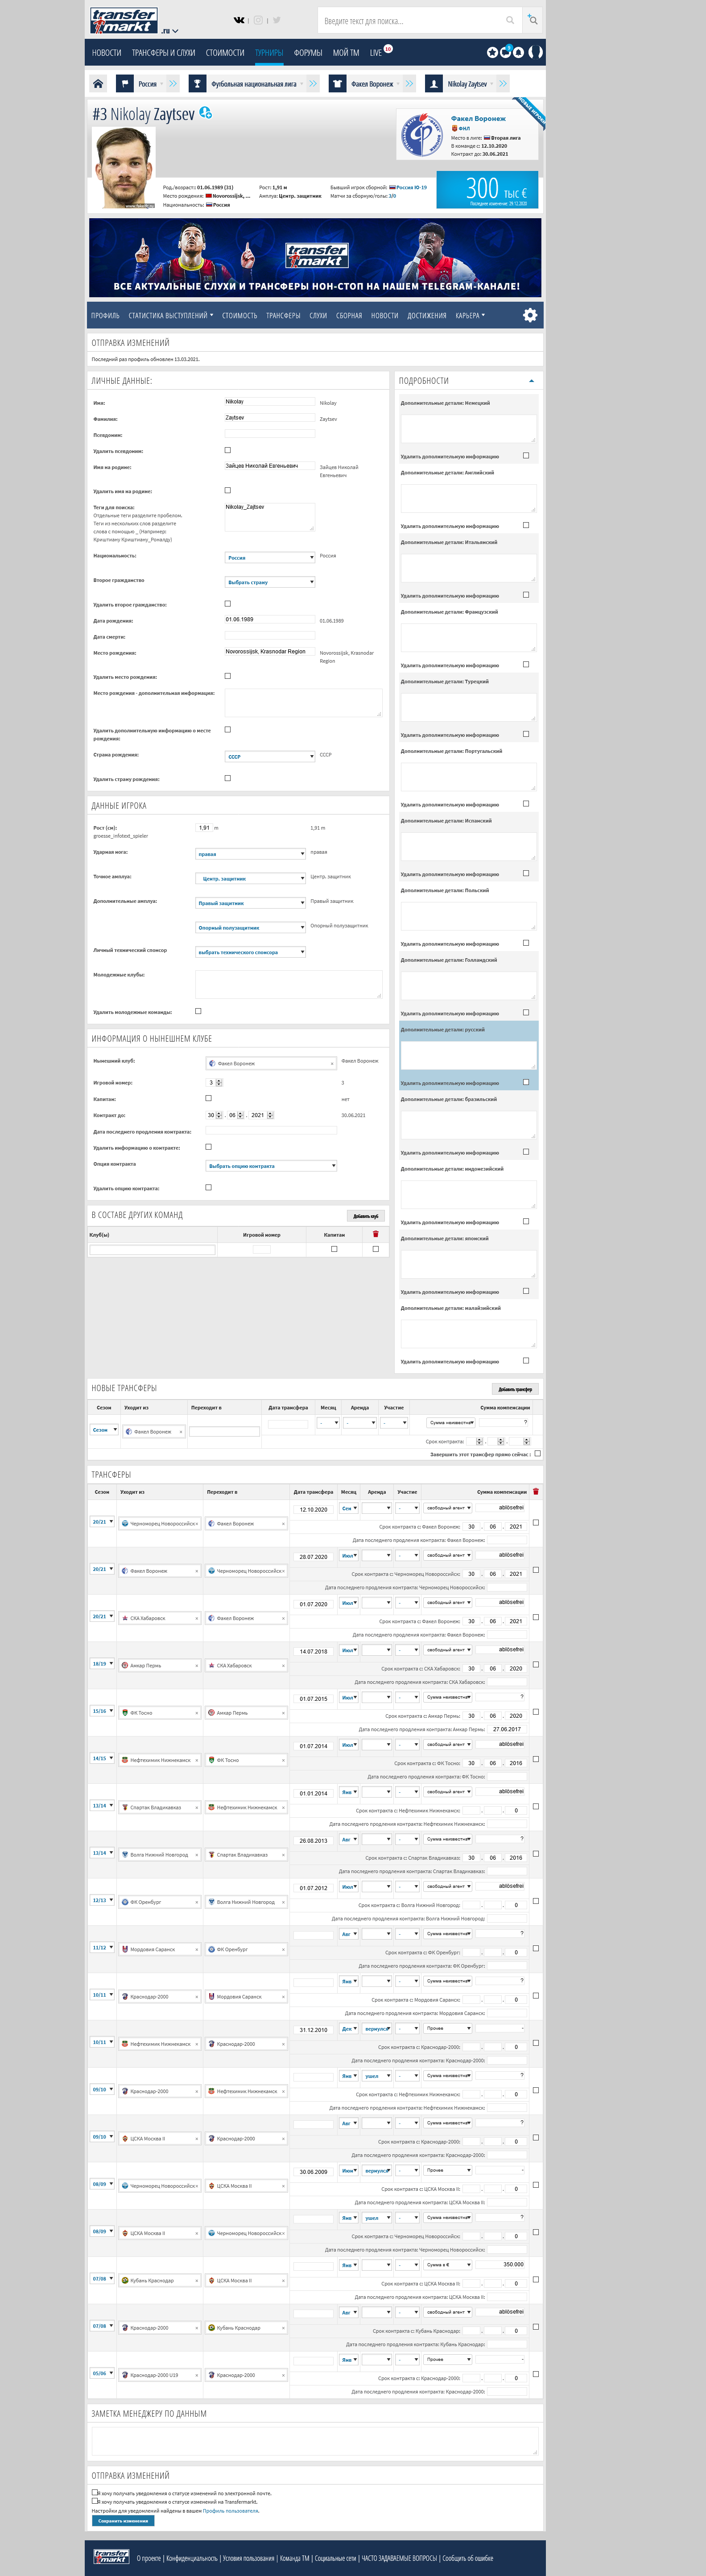
Task: Open the 'Национальность' dropdown showing Россия
Action: click(270, 557)
